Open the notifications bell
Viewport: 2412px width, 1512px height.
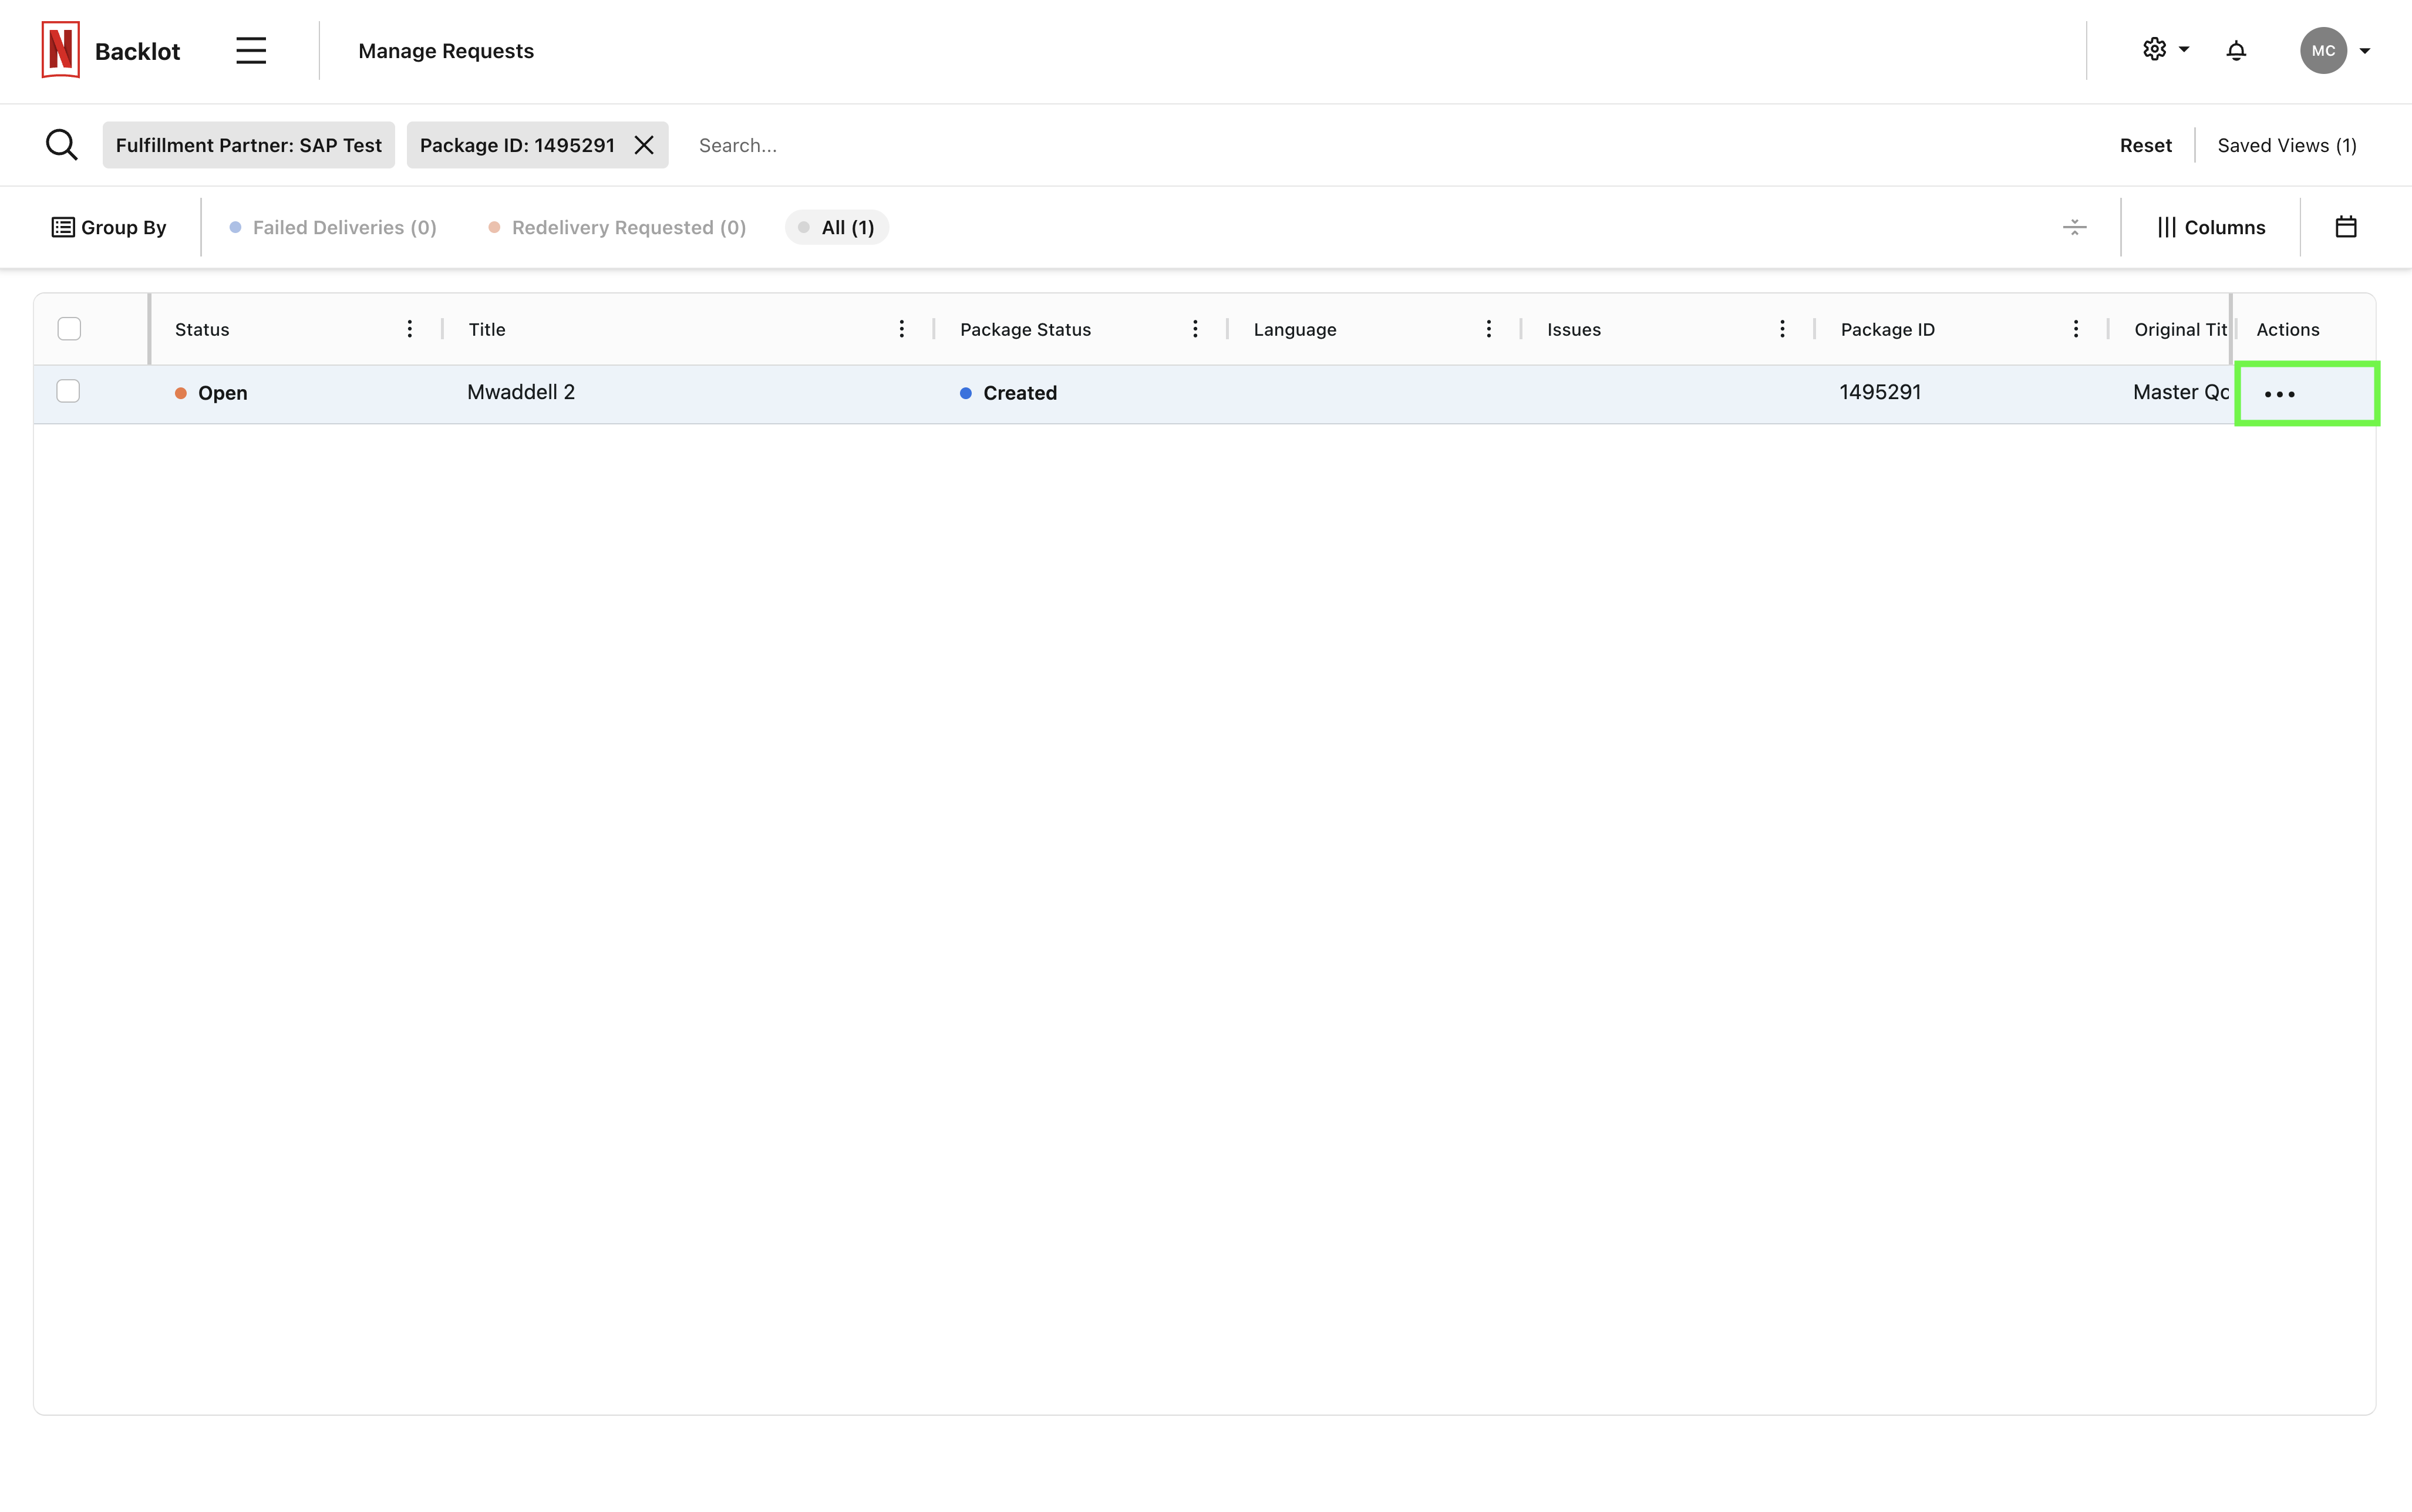[2236, 50]
